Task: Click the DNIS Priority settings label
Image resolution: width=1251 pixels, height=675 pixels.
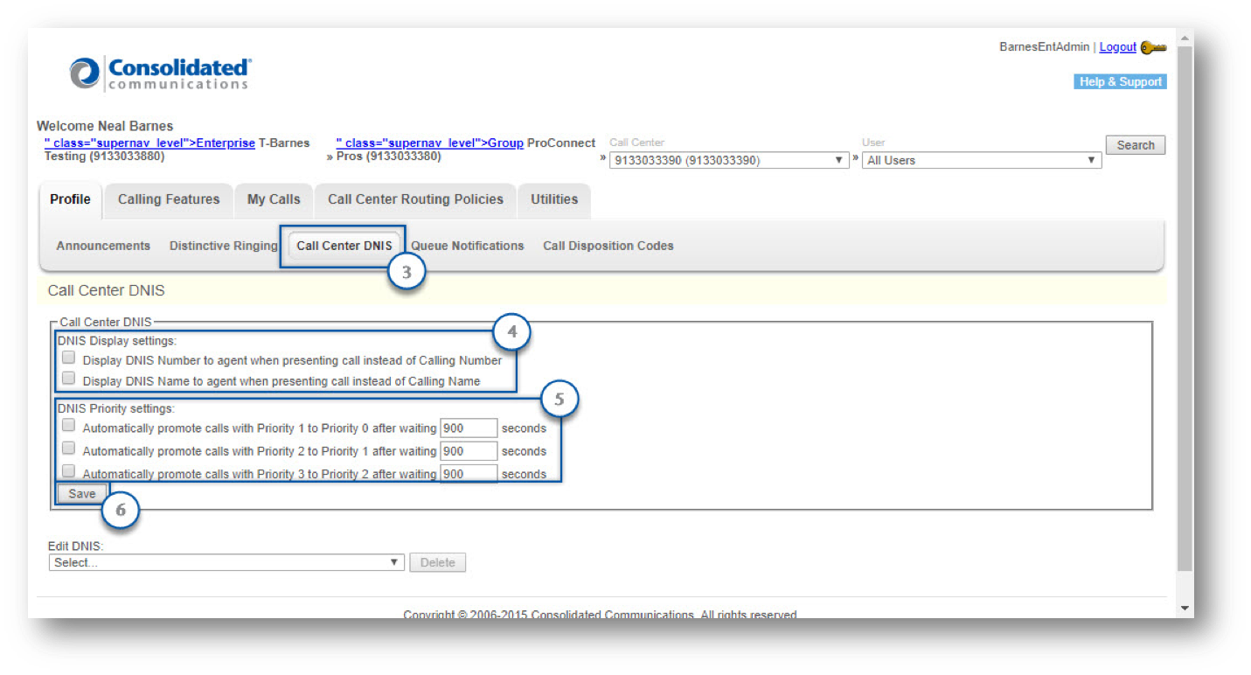Action: click(x=116, y=408)
